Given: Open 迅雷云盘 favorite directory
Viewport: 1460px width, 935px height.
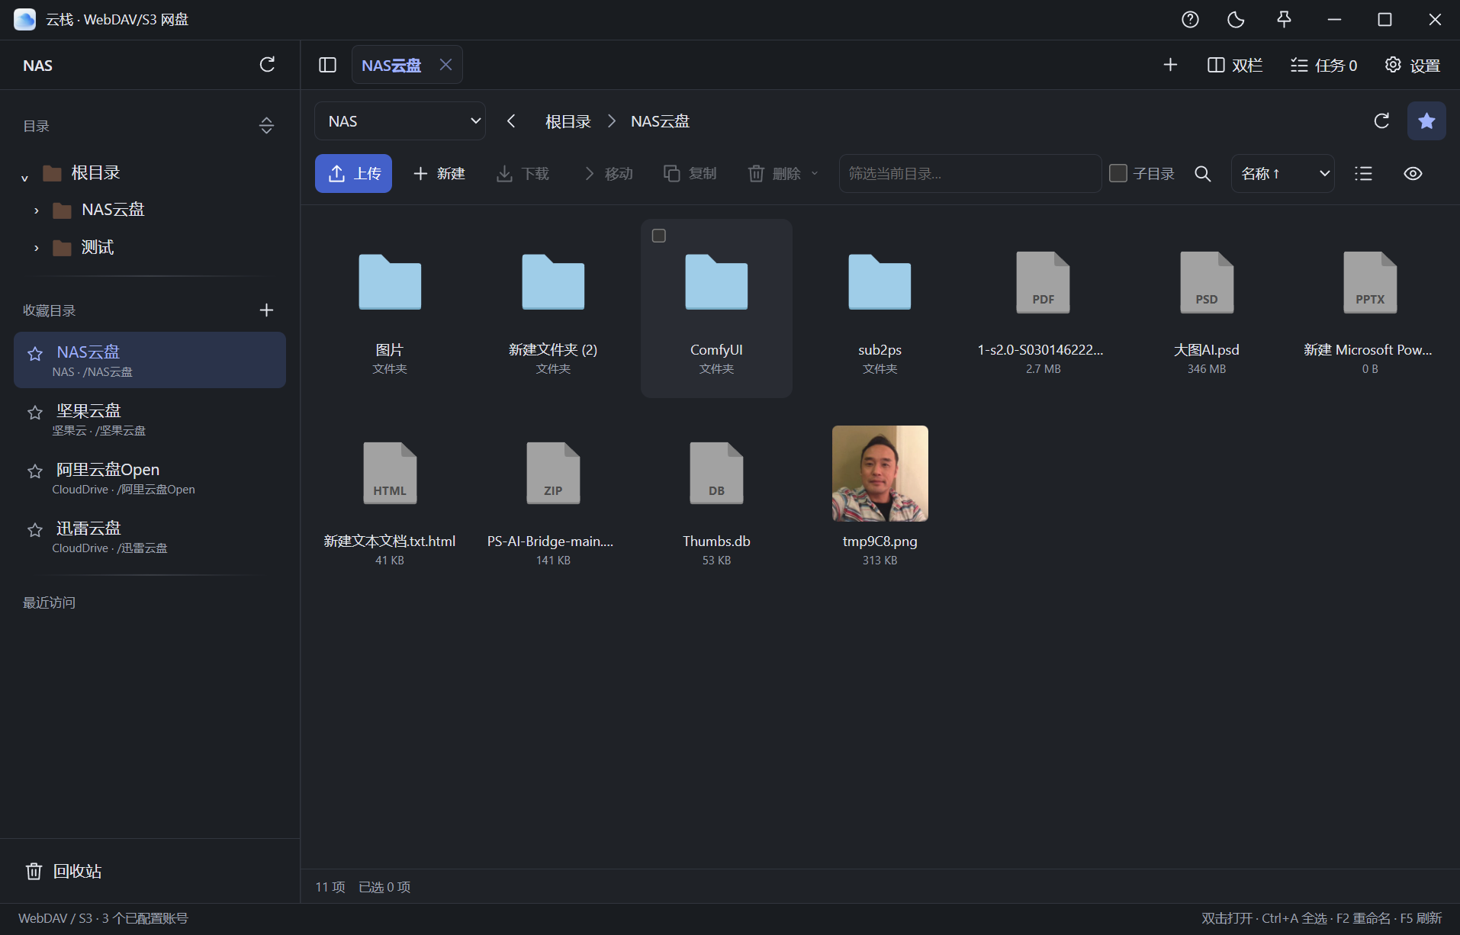Looking at the screenshot, I should (x=150, y=536).
